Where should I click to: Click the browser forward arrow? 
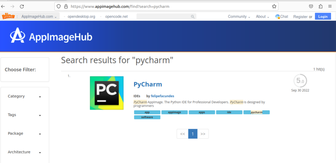coord(12,7)
